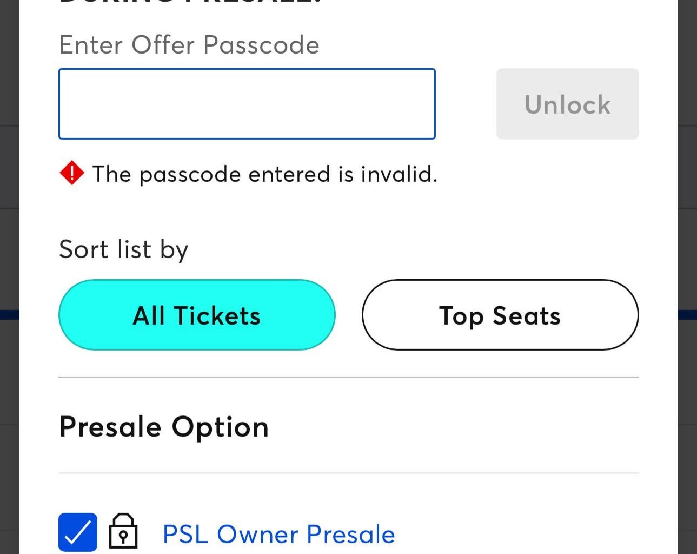697x554 pixels.
Task: Click the Enter Offer Passcode label
Action: point(189,44)
